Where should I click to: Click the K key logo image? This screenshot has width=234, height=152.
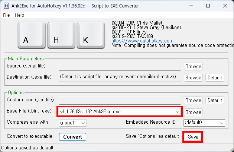pos(91,35)
